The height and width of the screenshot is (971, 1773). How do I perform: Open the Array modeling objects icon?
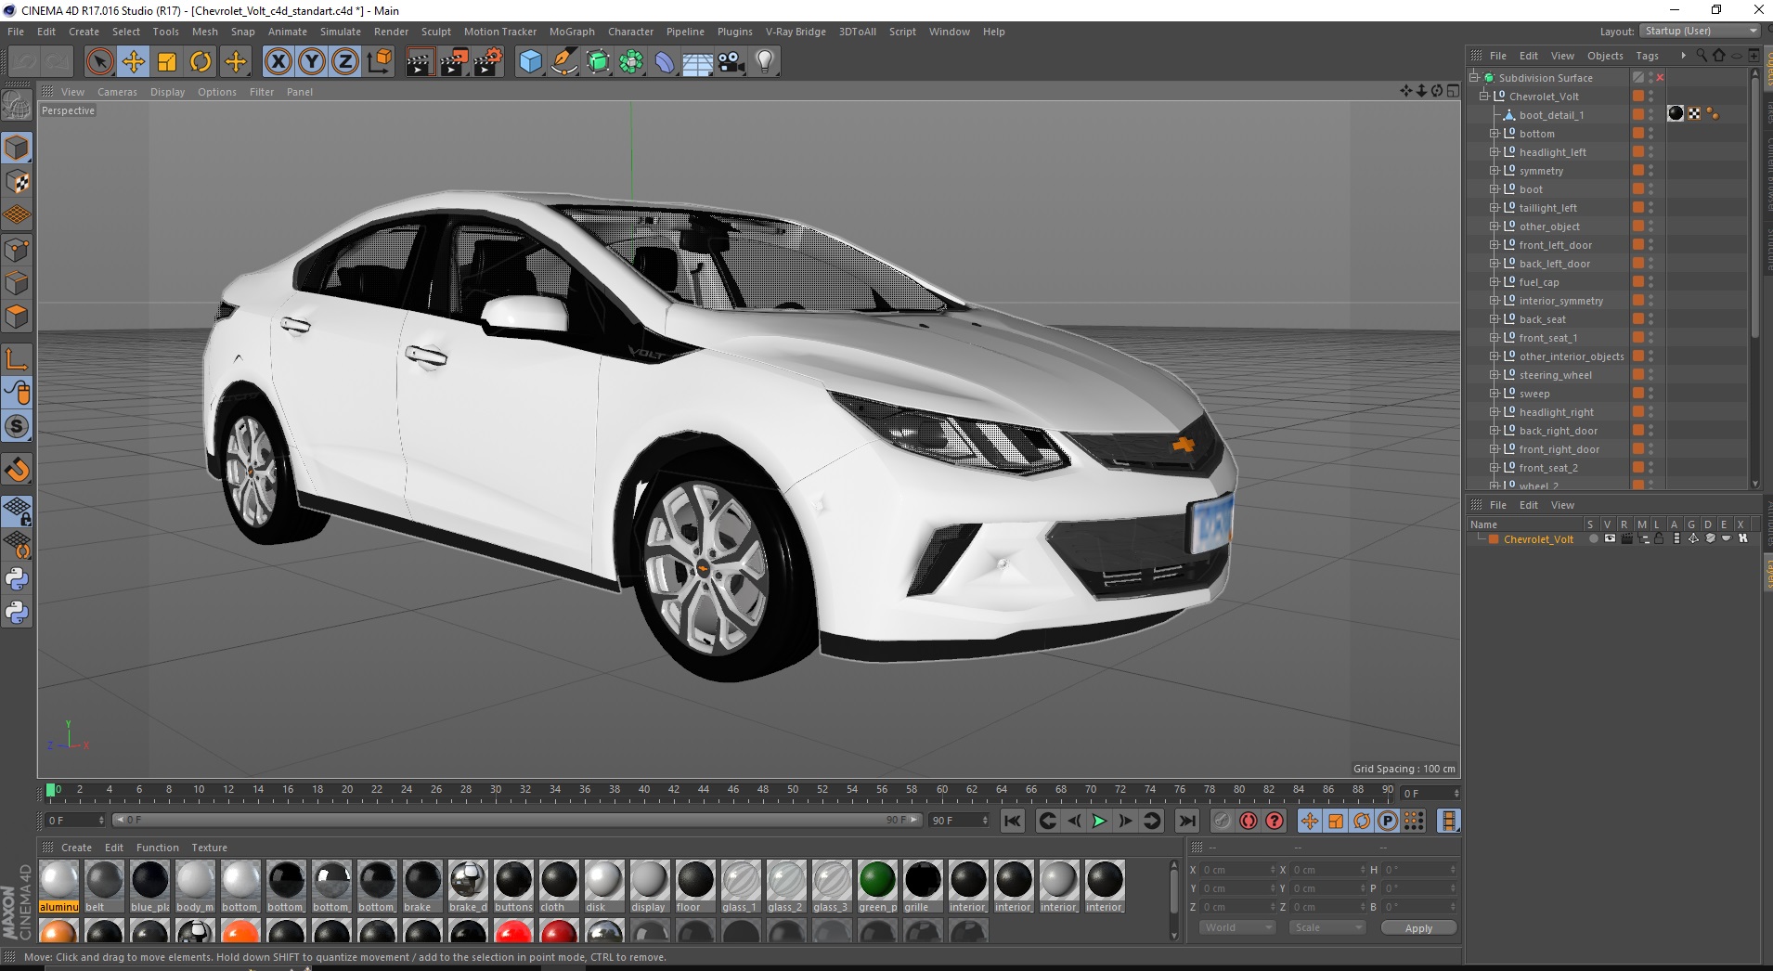coord(631,62)
